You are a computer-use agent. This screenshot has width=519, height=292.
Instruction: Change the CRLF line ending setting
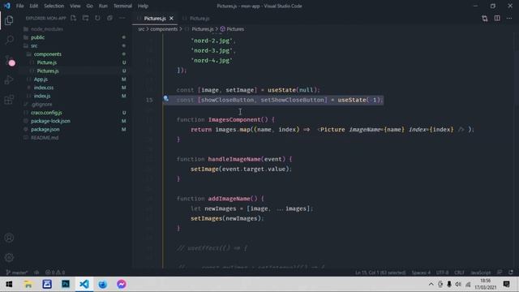[x=459, y=273]
